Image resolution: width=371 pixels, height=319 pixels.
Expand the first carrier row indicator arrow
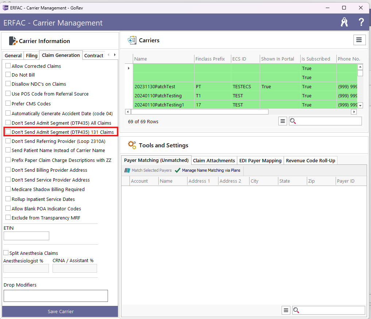point(128,68)
